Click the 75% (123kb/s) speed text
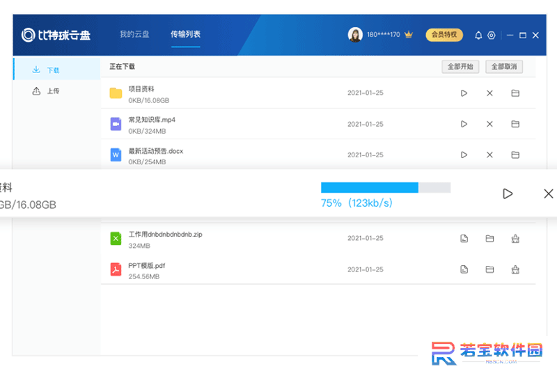Viewport: 557px width, 371px height. coord(356,203)
